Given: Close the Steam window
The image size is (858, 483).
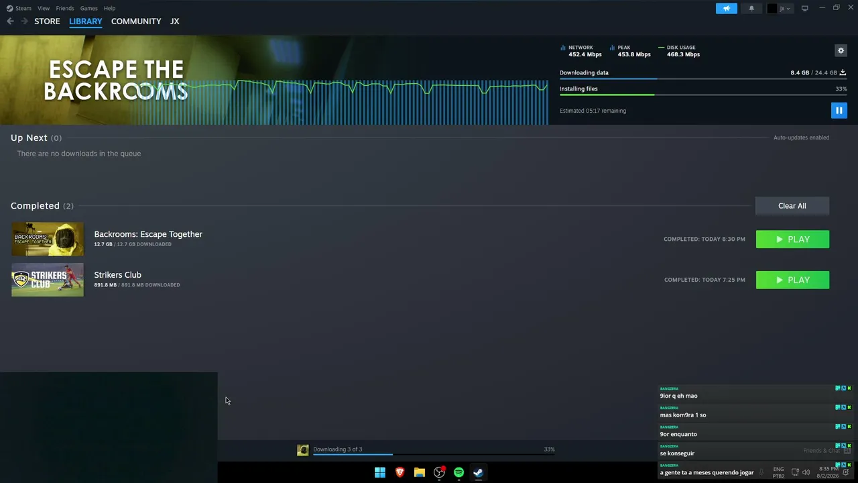Looking at the screenshot, I should coord(851,8).
